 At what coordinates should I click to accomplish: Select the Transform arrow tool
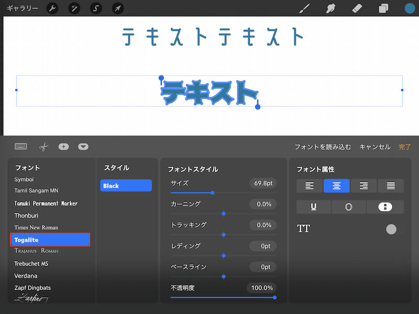pyautogui.click(x=118, y=8)
